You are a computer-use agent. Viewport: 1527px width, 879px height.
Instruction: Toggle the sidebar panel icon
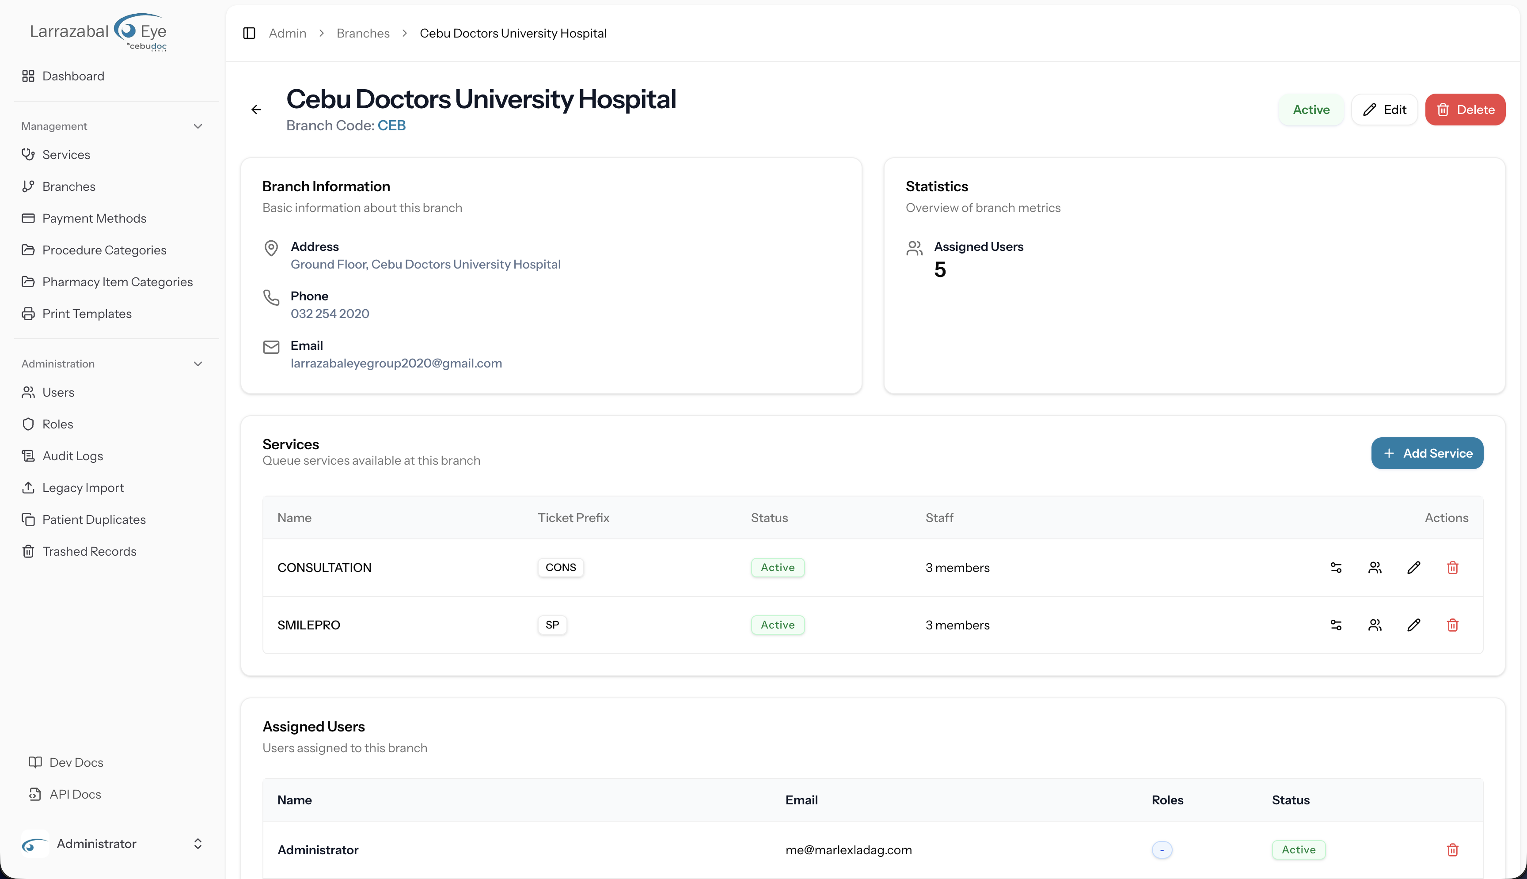[x=249, y=33]
